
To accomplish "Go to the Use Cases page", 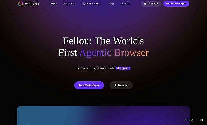I will pyautogui.click(x=69, y=4).
